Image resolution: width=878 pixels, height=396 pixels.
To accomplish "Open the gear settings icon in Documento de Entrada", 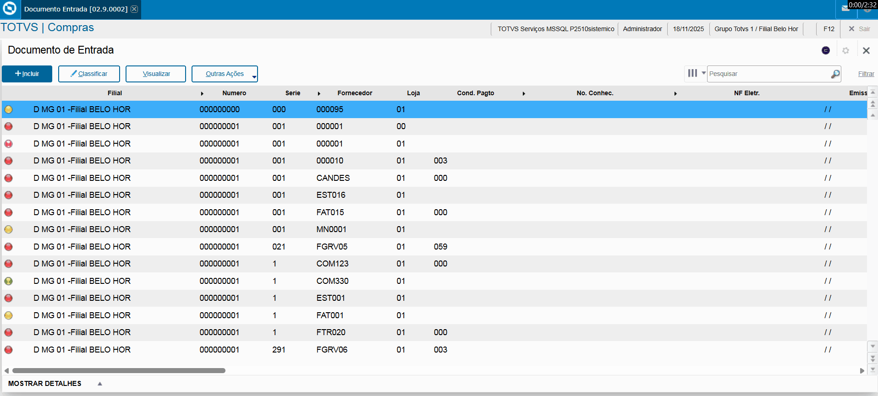I will pyautogui.click(x=846, y=51).
